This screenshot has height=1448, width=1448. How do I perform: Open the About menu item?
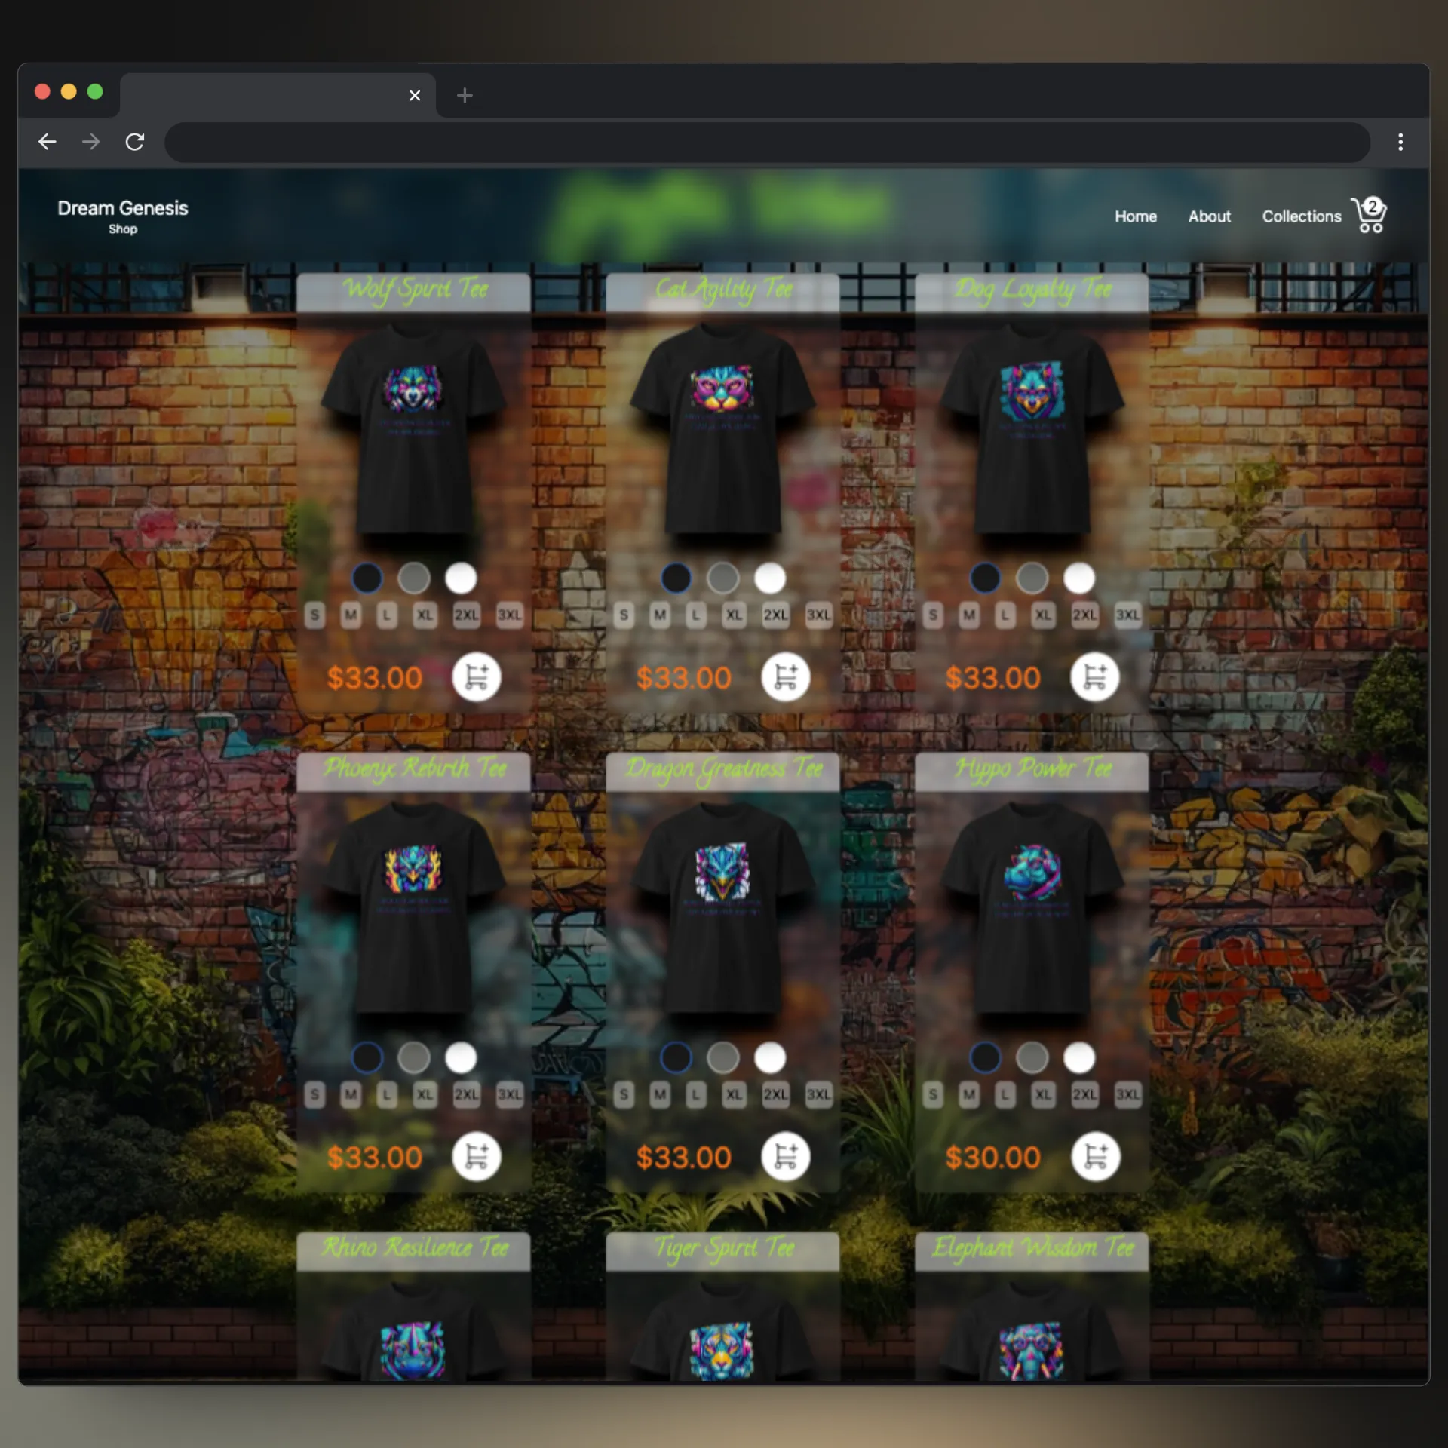pyautogui.click(x=1210, y=216)
